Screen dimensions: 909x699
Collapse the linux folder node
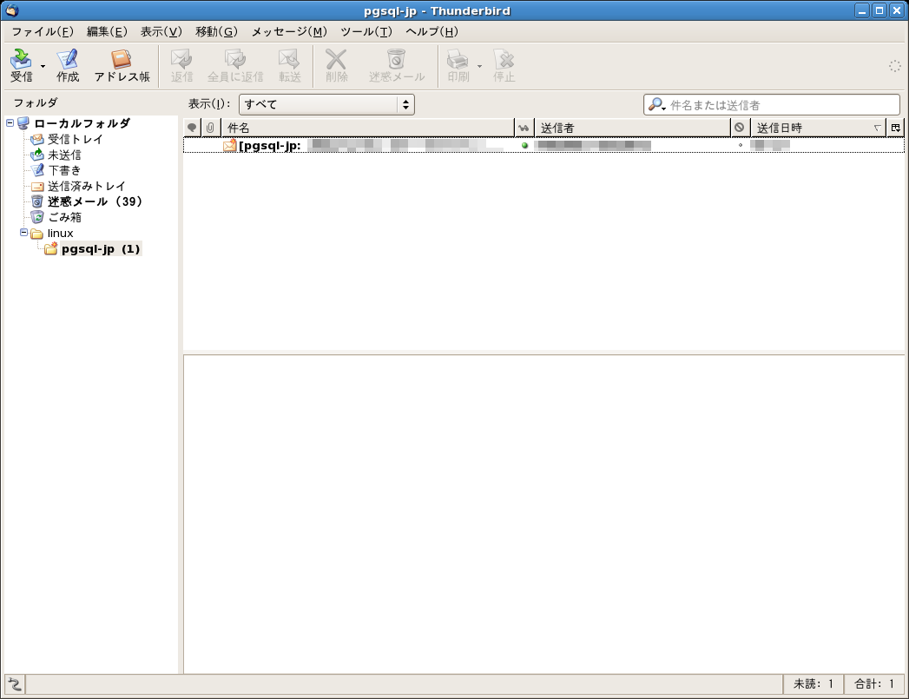(23, 233)
